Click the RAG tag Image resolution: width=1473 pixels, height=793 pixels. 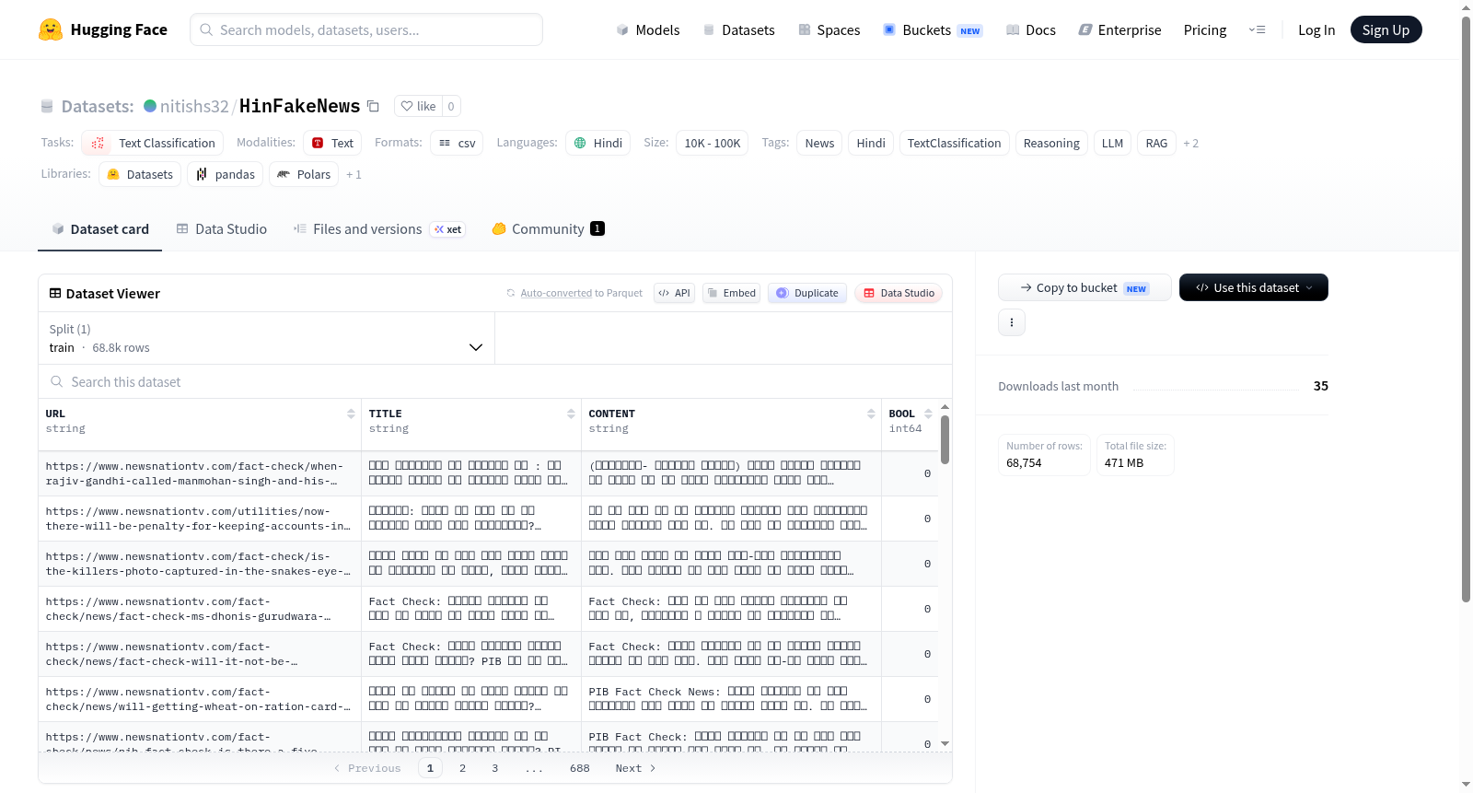[x=1156, y=143]
